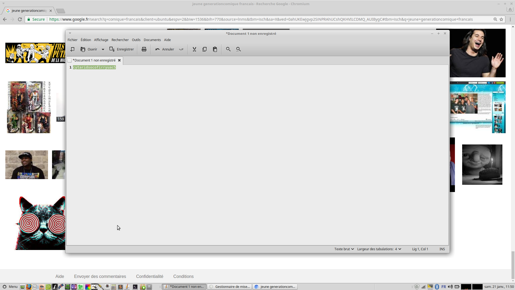The height and width of the screenshot is (290, 515).
Task: Open the Texte brut language dropdown
Action: tap(344, 249)
